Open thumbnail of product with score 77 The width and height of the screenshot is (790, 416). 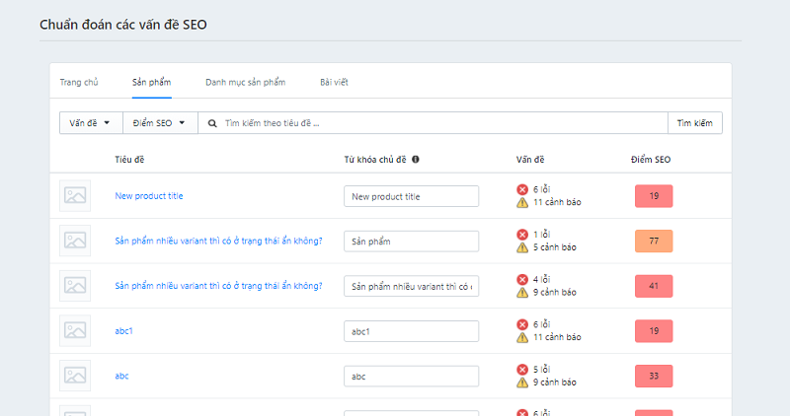click(75, 241)
